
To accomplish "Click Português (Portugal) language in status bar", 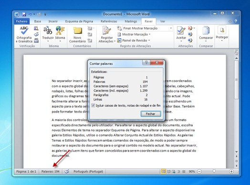I will pyautogui.click(x=88, y=172).
